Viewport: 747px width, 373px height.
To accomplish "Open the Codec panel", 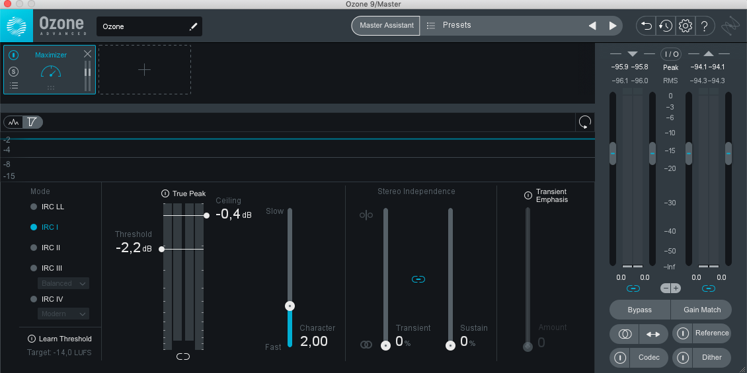I will [649, 357].
